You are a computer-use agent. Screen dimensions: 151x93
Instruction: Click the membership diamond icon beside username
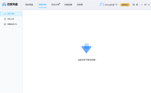[116, 5]
